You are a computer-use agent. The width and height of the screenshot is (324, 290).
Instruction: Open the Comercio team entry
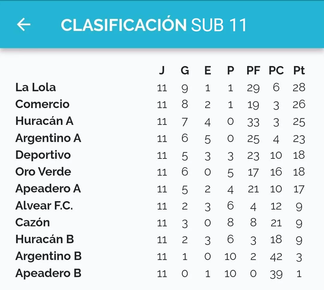(42, 104)
